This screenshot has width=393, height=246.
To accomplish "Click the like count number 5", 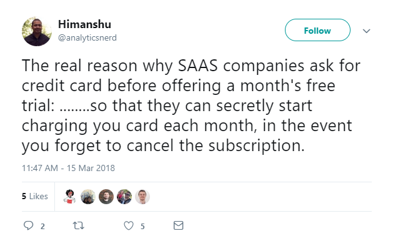I will [142, 227].
